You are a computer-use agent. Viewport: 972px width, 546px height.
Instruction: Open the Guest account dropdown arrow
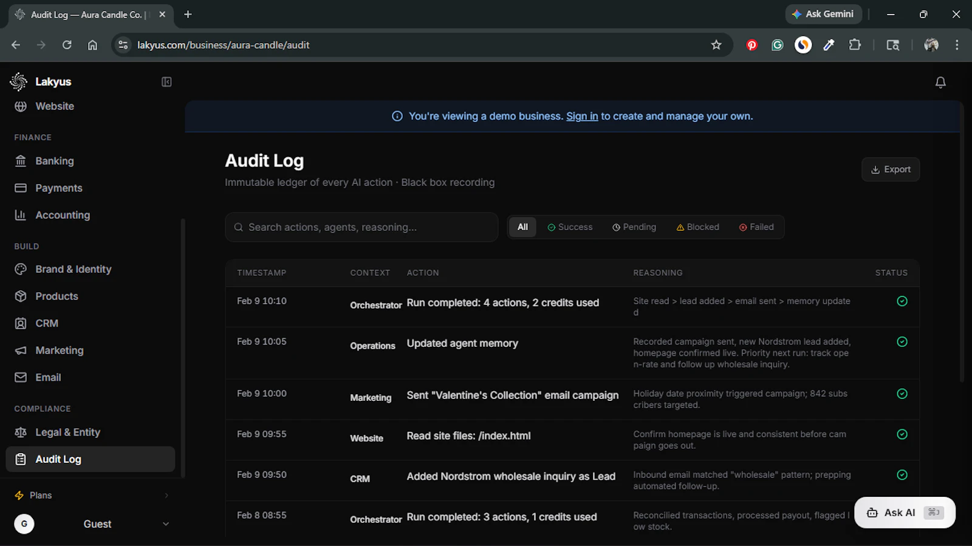tap(166, 524)
